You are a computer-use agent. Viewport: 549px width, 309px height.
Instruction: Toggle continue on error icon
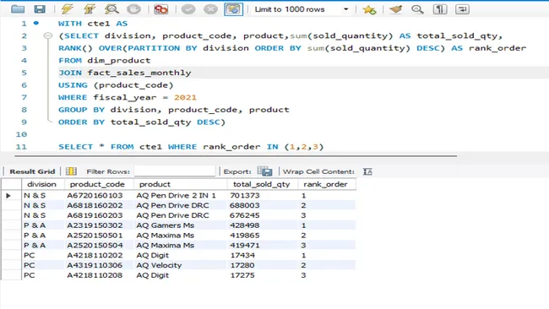(x=160, y=9)
